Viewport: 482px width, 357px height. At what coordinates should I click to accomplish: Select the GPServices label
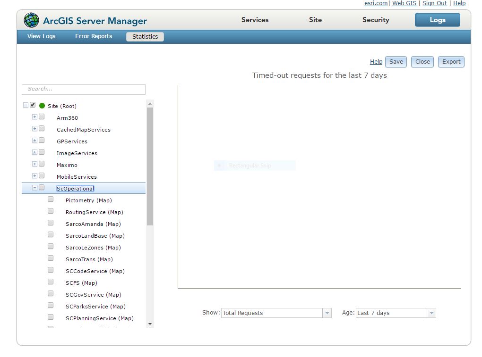click(x=72, y=141)
